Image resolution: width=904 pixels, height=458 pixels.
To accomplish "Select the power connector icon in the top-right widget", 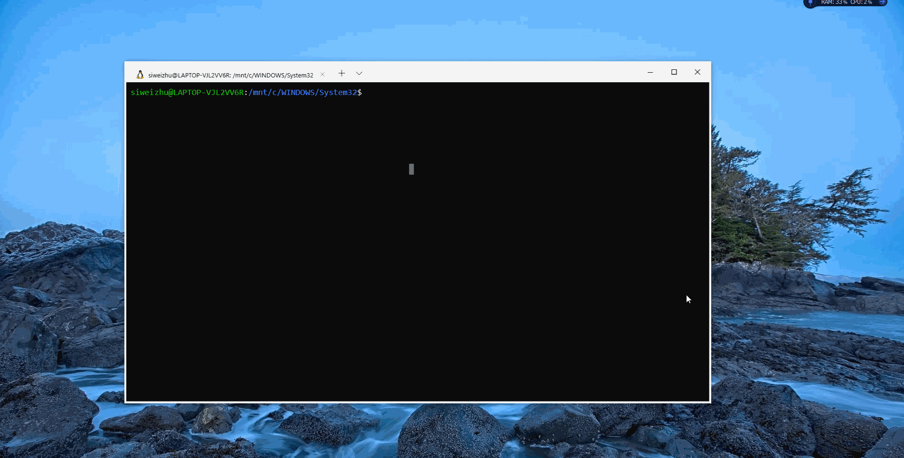I will point(810,3).
